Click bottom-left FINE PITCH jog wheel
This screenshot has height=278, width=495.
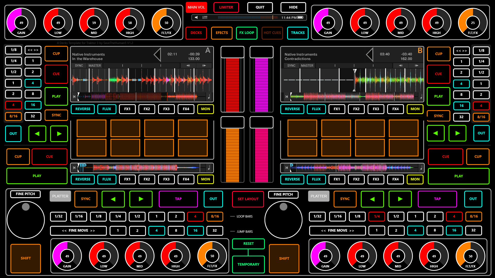click(26, 220)
